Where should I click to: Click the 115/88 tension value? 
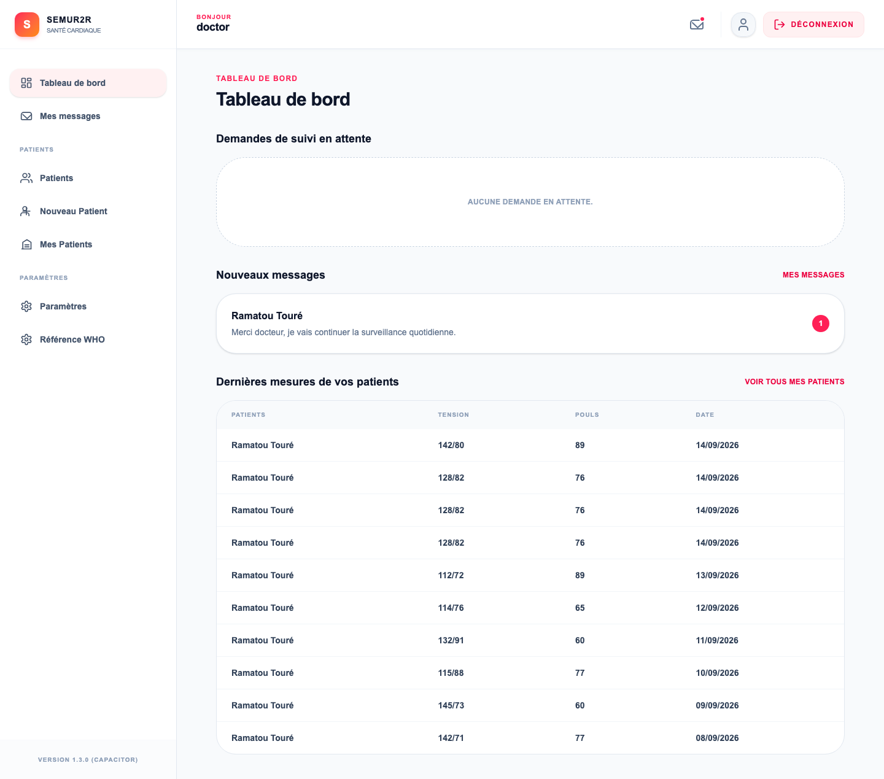(451, 673)
